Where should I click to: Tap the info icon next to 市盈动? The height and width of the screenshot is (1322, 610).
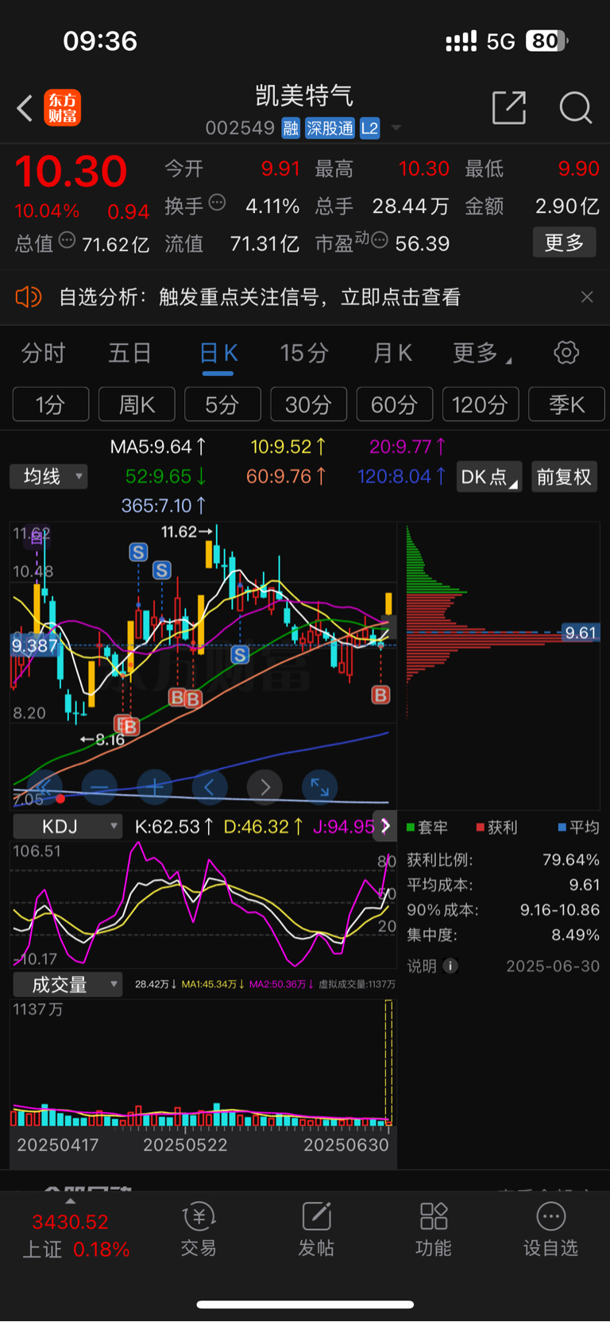click(380, 240)
